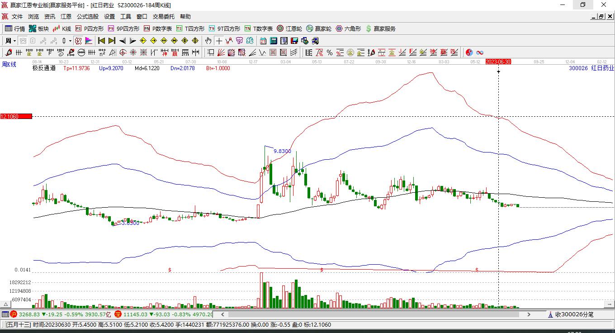Open the 浏览 menu

pyautogui.click(x=33, y=17)
